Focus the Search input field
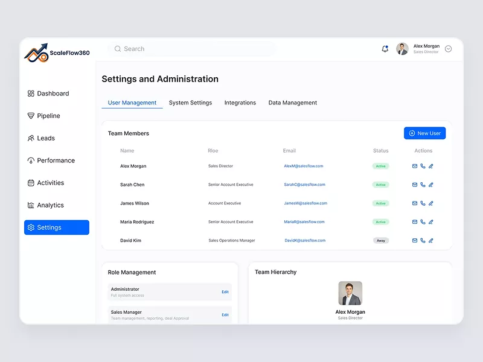 tap(191, 49)
